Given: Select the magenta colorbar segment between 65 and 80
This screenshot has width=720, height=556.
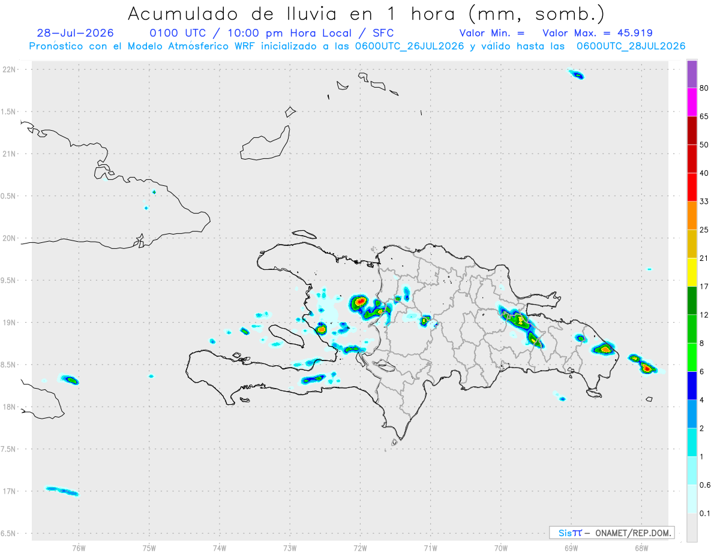Looking at the screenshot, I should coord(692,103).
